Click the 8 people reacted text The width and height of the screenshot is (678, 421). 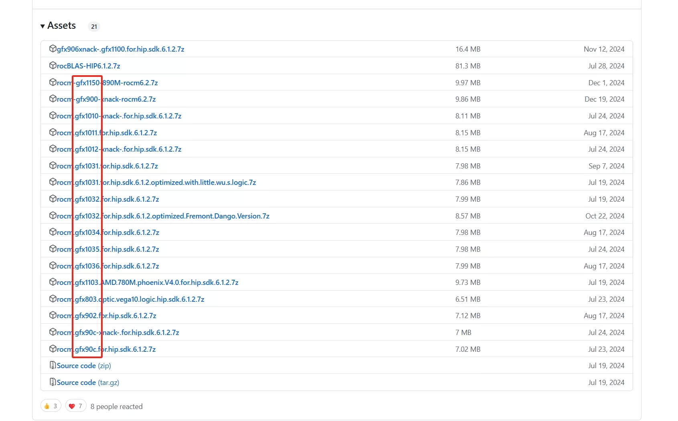tap(117, 406)
